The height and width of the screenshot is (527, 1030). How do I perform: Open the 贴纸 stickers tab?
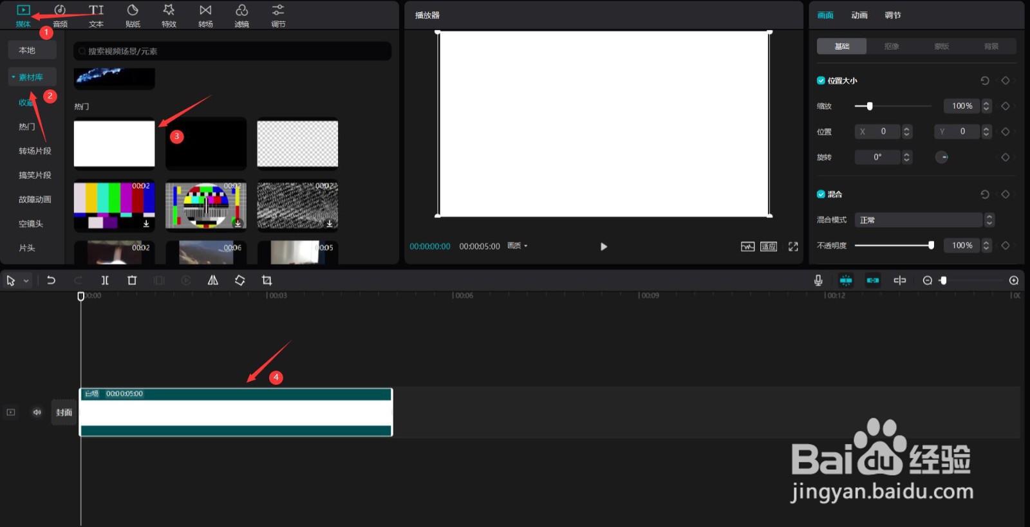pos(133,15)
